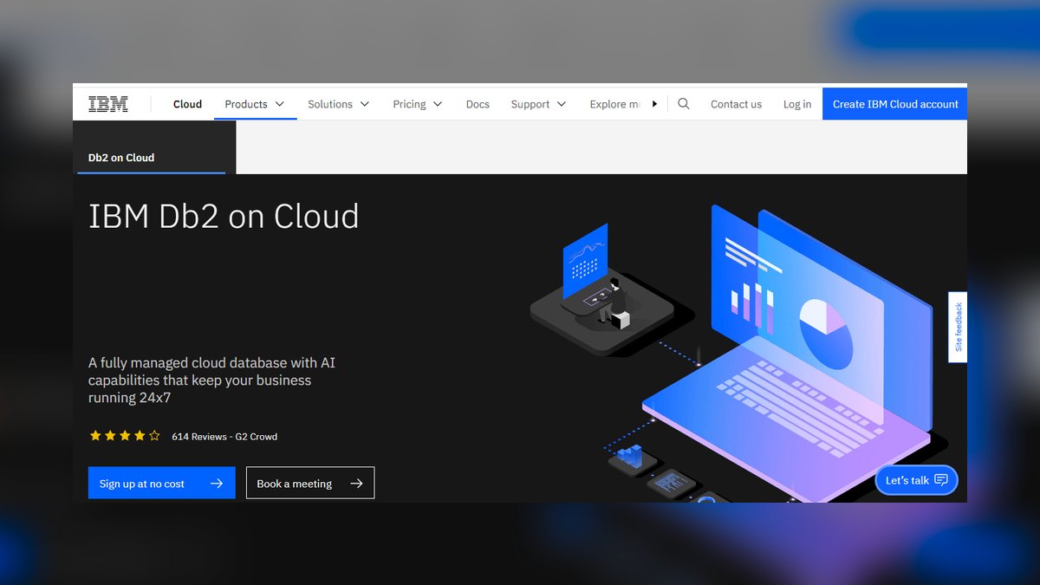
Task: Expand the Support menu
Action: point(539,104)
